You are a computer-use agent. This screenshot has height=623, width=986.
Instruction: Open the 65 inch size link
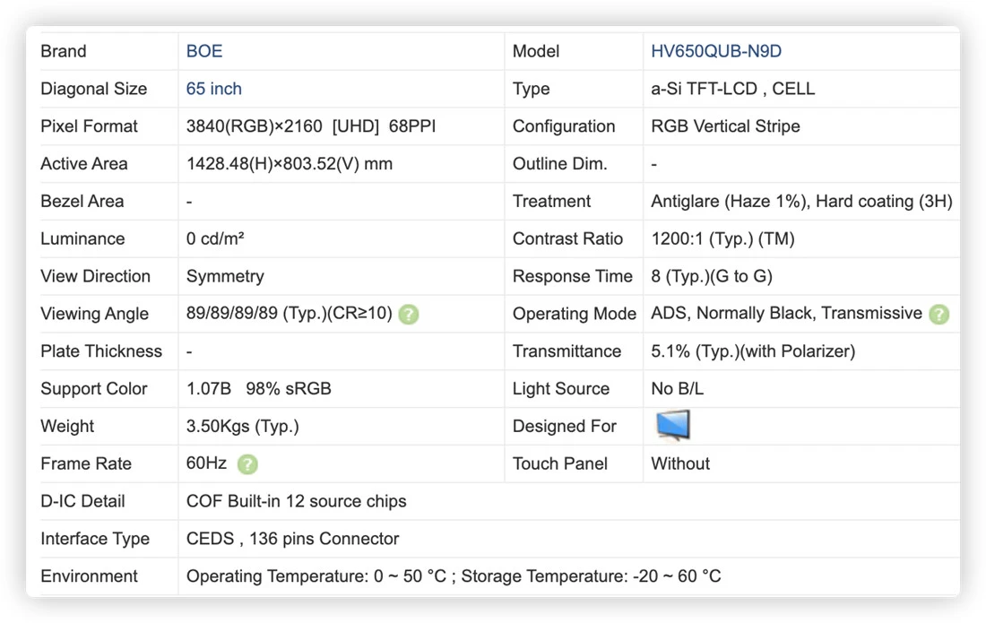point(214,89)
